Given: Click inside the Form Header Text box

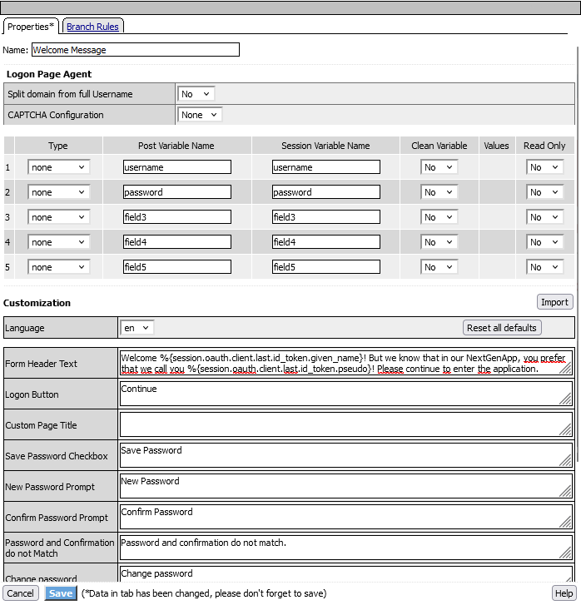Looking at the screenshot, I should [345, 363].
